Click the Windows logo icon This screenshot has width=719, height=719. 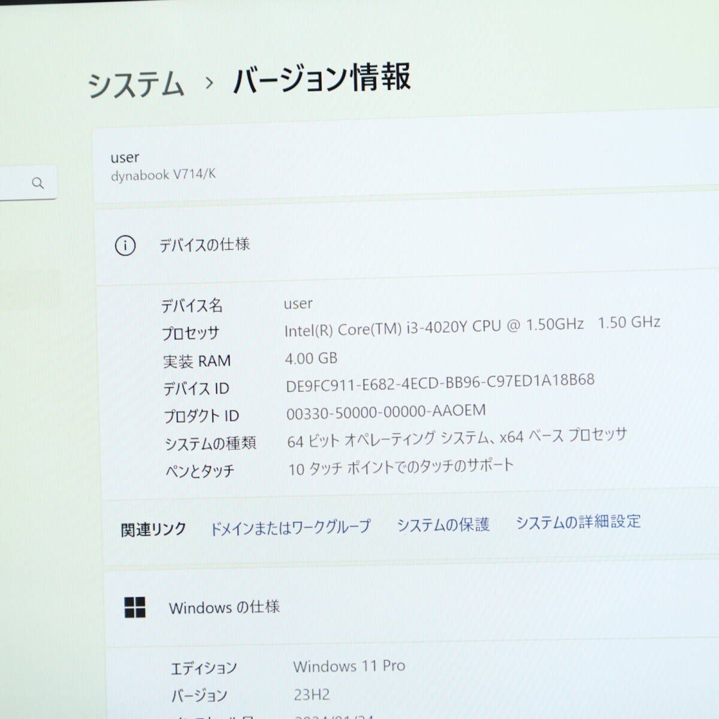pyautogui.click(x=135, y=607)
